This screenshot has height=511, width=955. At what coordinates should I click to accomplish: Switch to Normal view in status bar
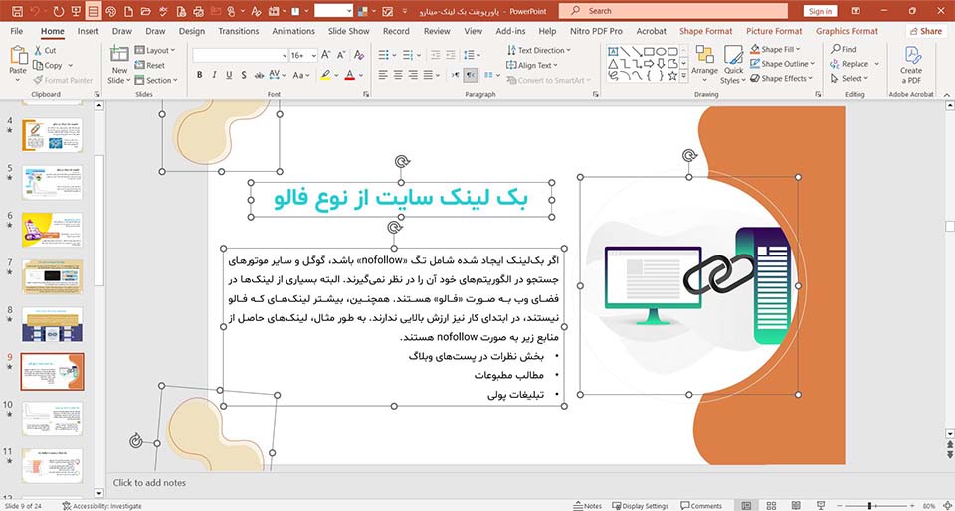click(746, 505)
